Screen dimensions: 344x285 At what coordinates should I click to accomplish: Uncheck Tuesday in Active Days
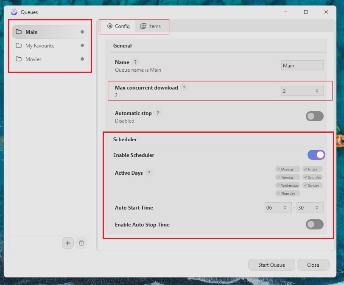pos(288,177)
